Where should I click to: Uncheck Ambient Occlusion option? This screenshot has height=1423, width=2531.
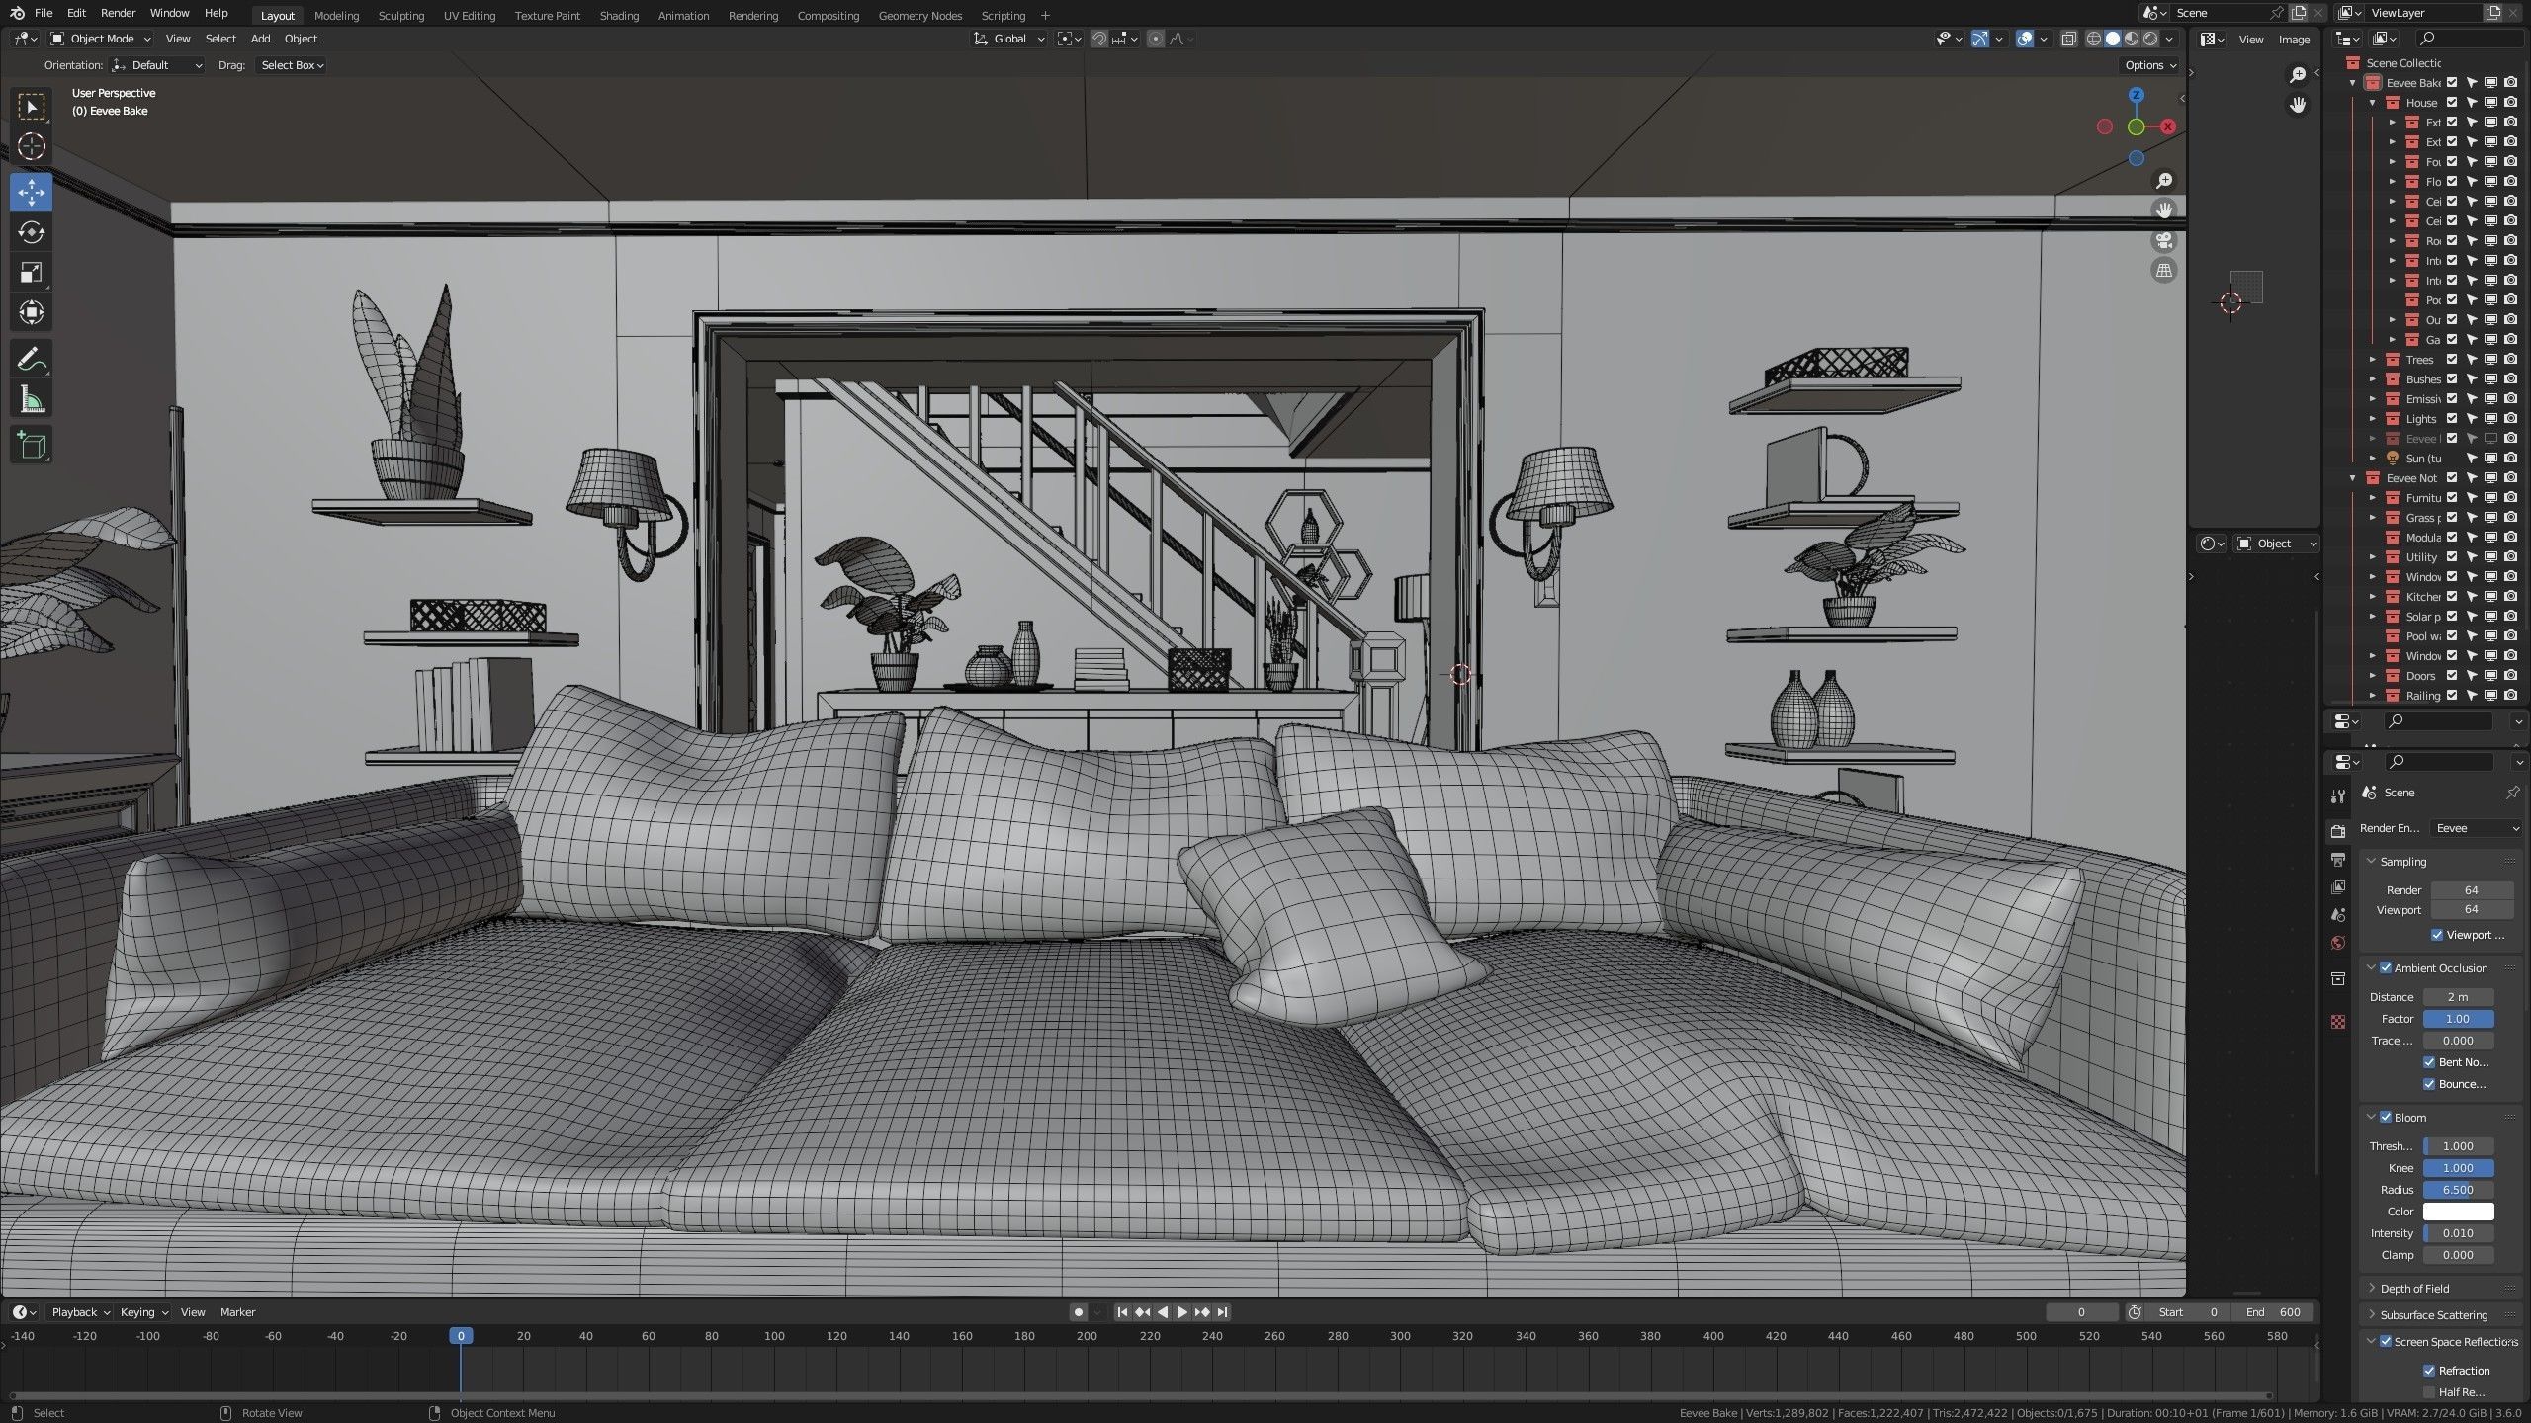point(2386,968)
